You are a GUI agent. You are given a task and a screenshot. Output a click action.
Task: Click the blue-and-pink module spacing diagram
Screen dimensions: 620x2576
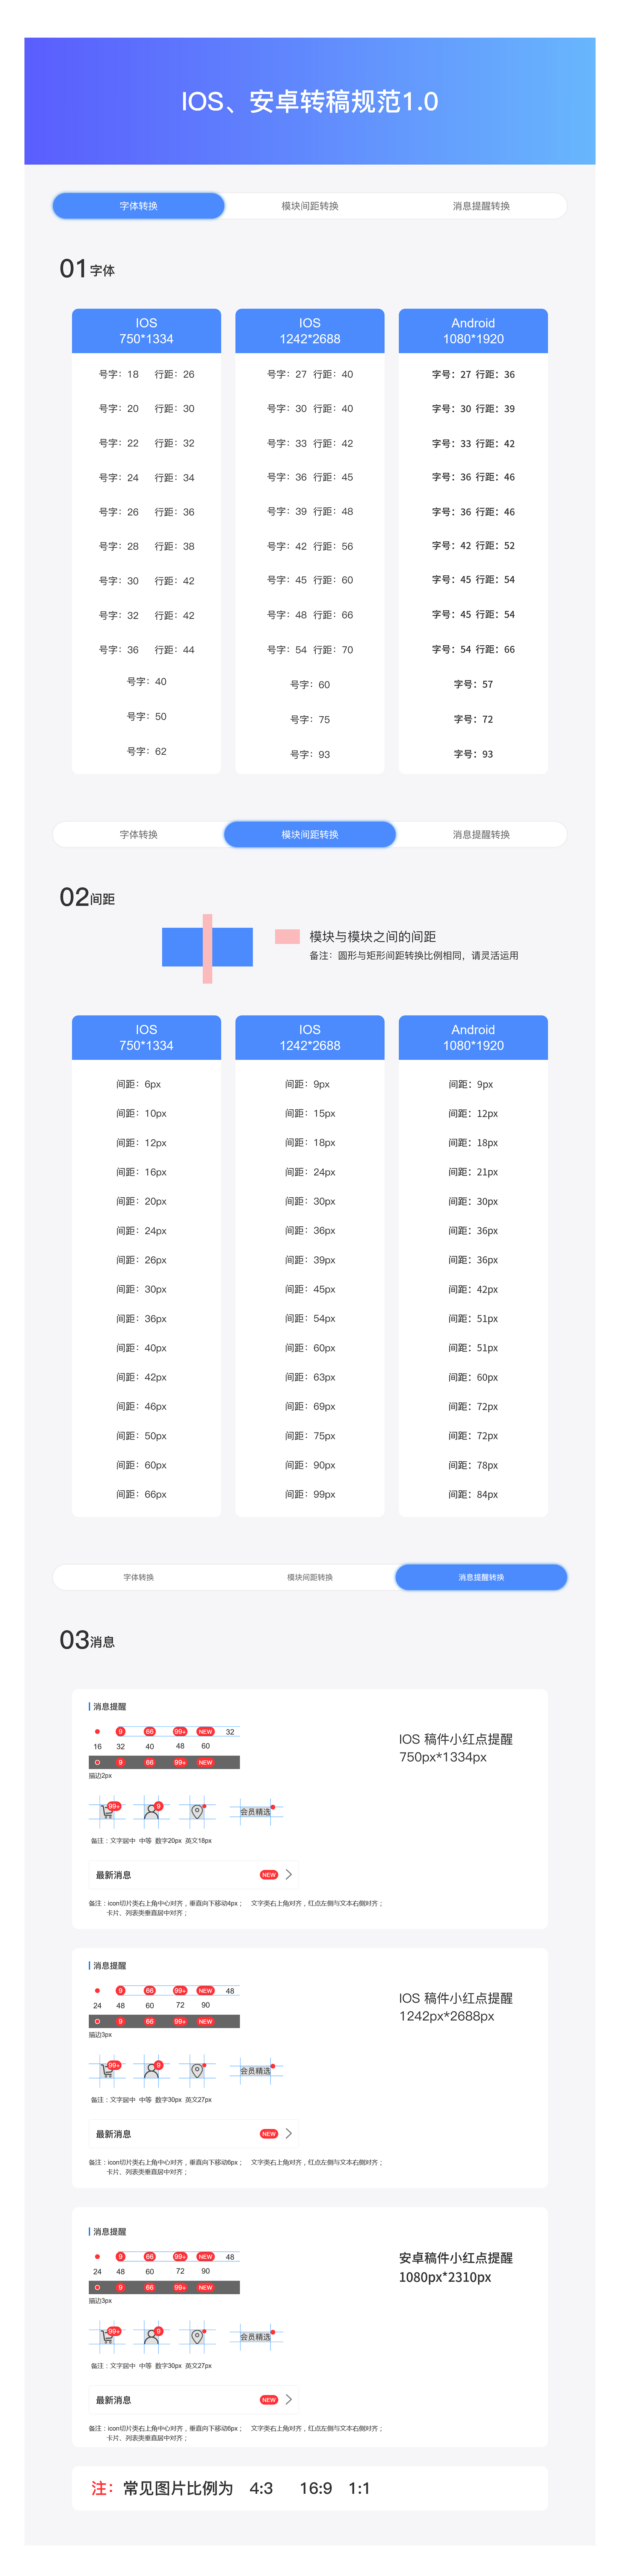pos(207,947)
